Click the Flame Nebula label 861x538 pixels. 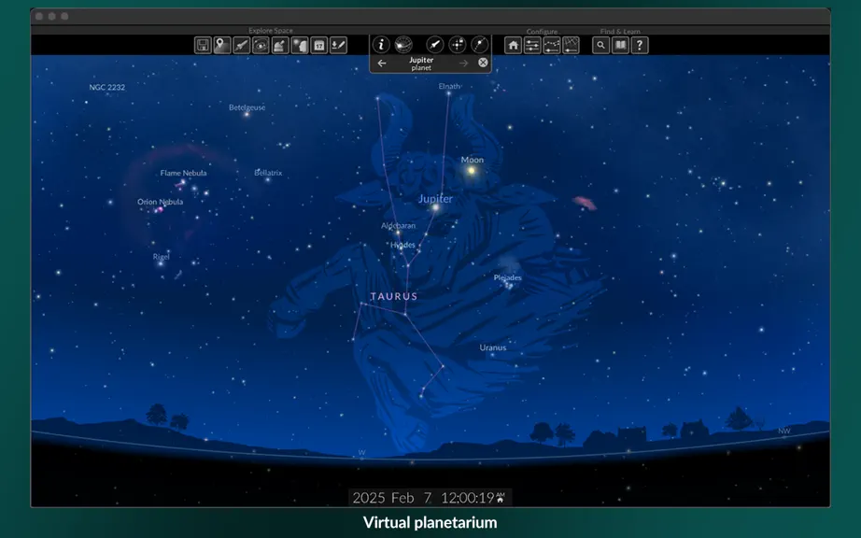183,173
